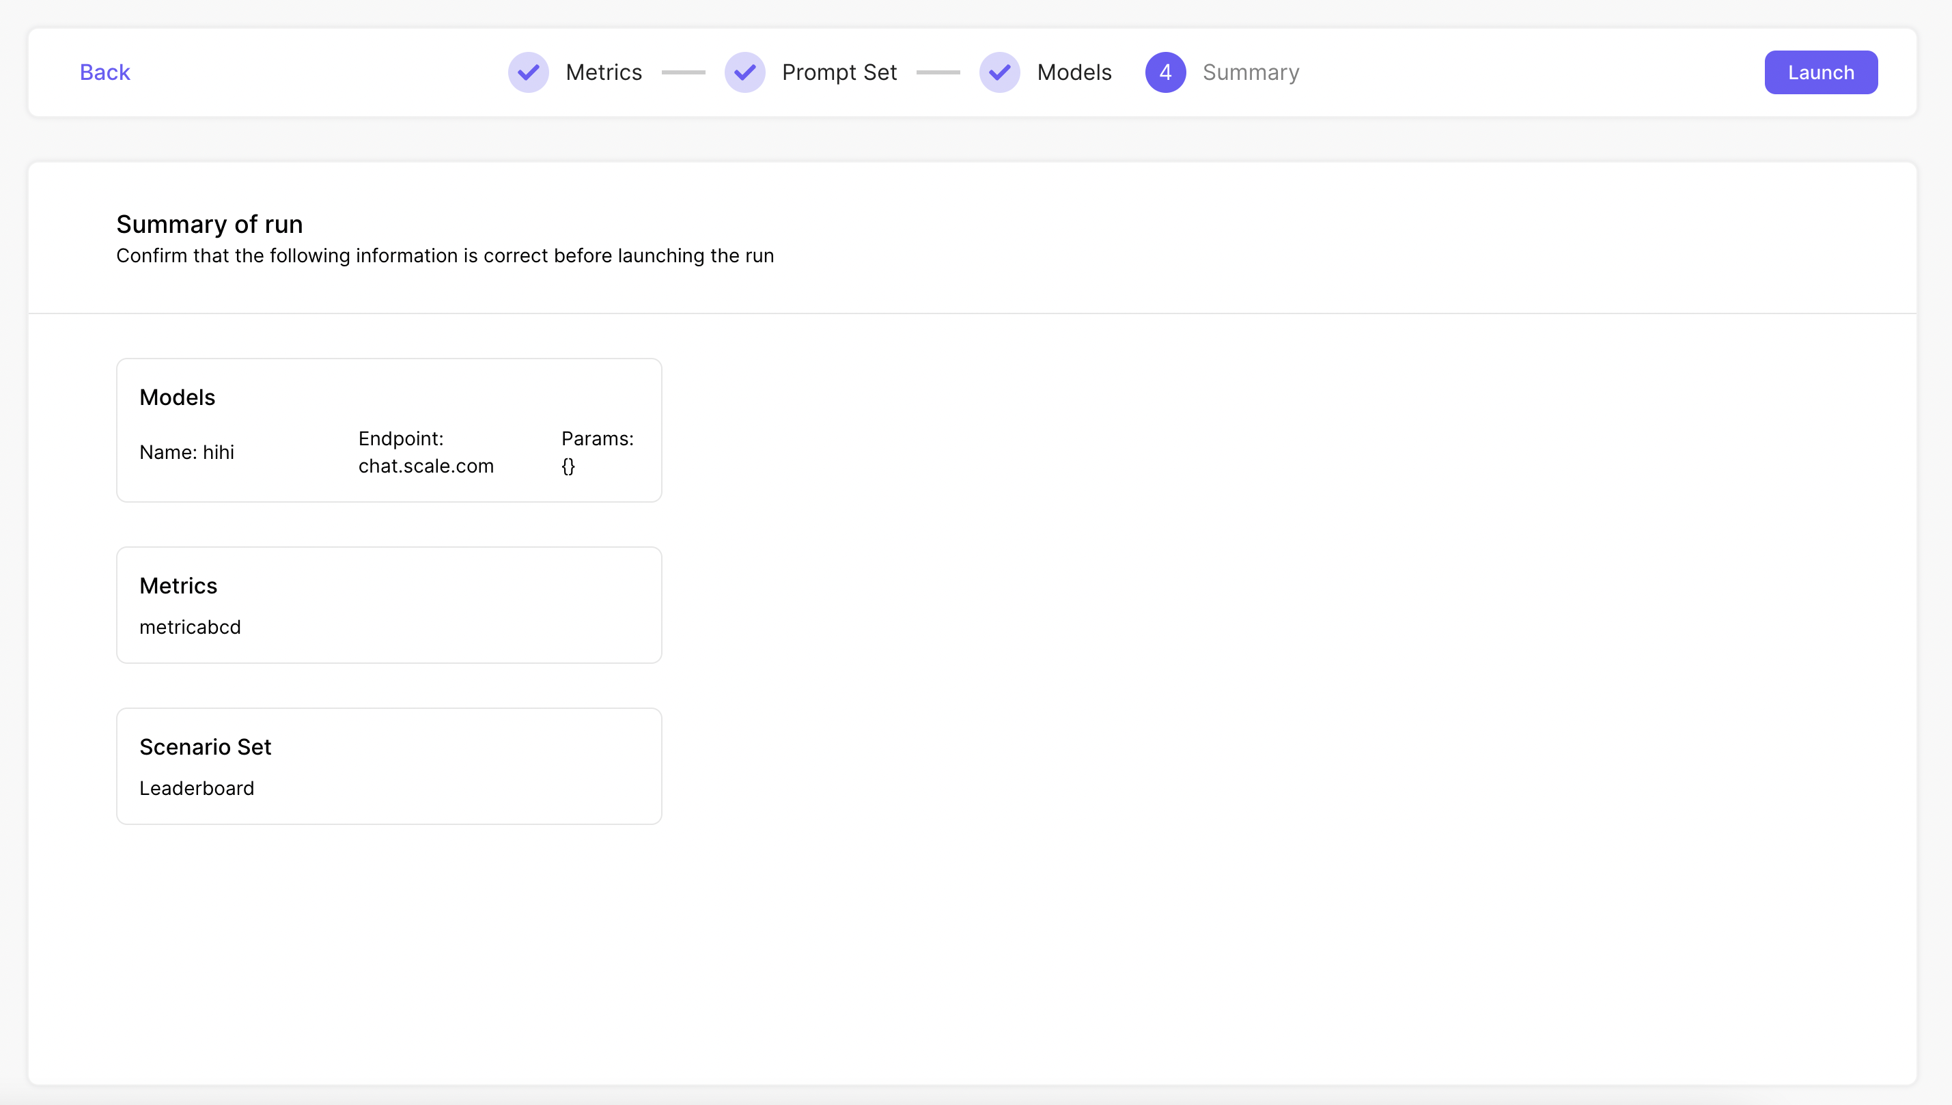Viewport: 1952px width, 1105px height.
Task: Go to the Models step label
Action: point(1074,72)
